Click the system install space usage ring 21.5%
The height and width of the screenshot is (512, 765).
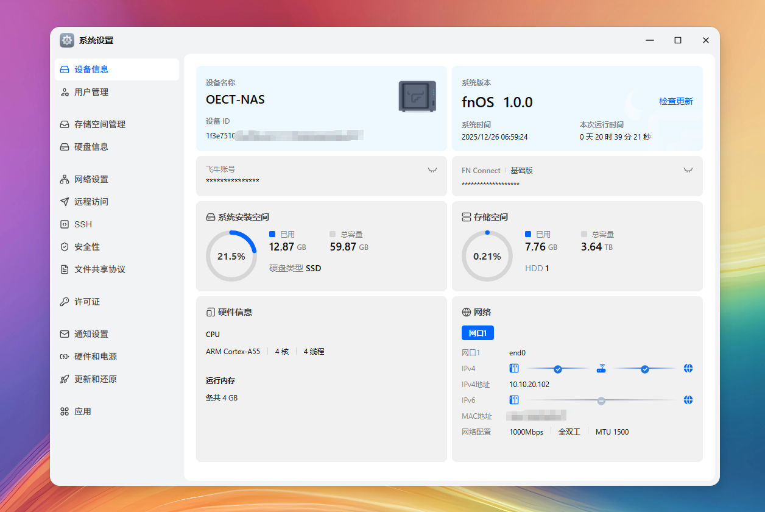[x=231, y=256]
